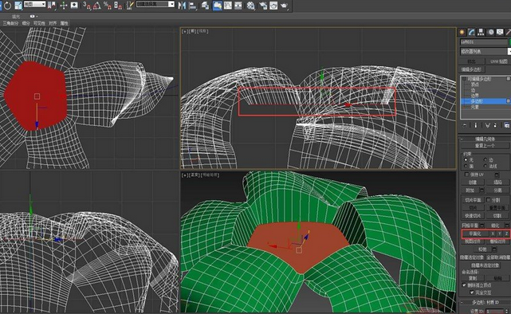Select 顶点 sub-object level in stack
Image resolution: width=511 pixels, height=314 pixels.
[475, 84]
